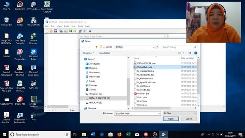The image size is (245, 138).
Task: Sort by Name column header
Action: [136, 58]
